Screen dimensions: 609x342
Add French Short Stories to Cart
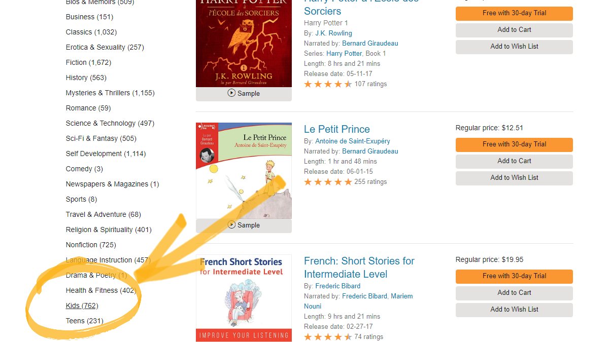[514, 293]
